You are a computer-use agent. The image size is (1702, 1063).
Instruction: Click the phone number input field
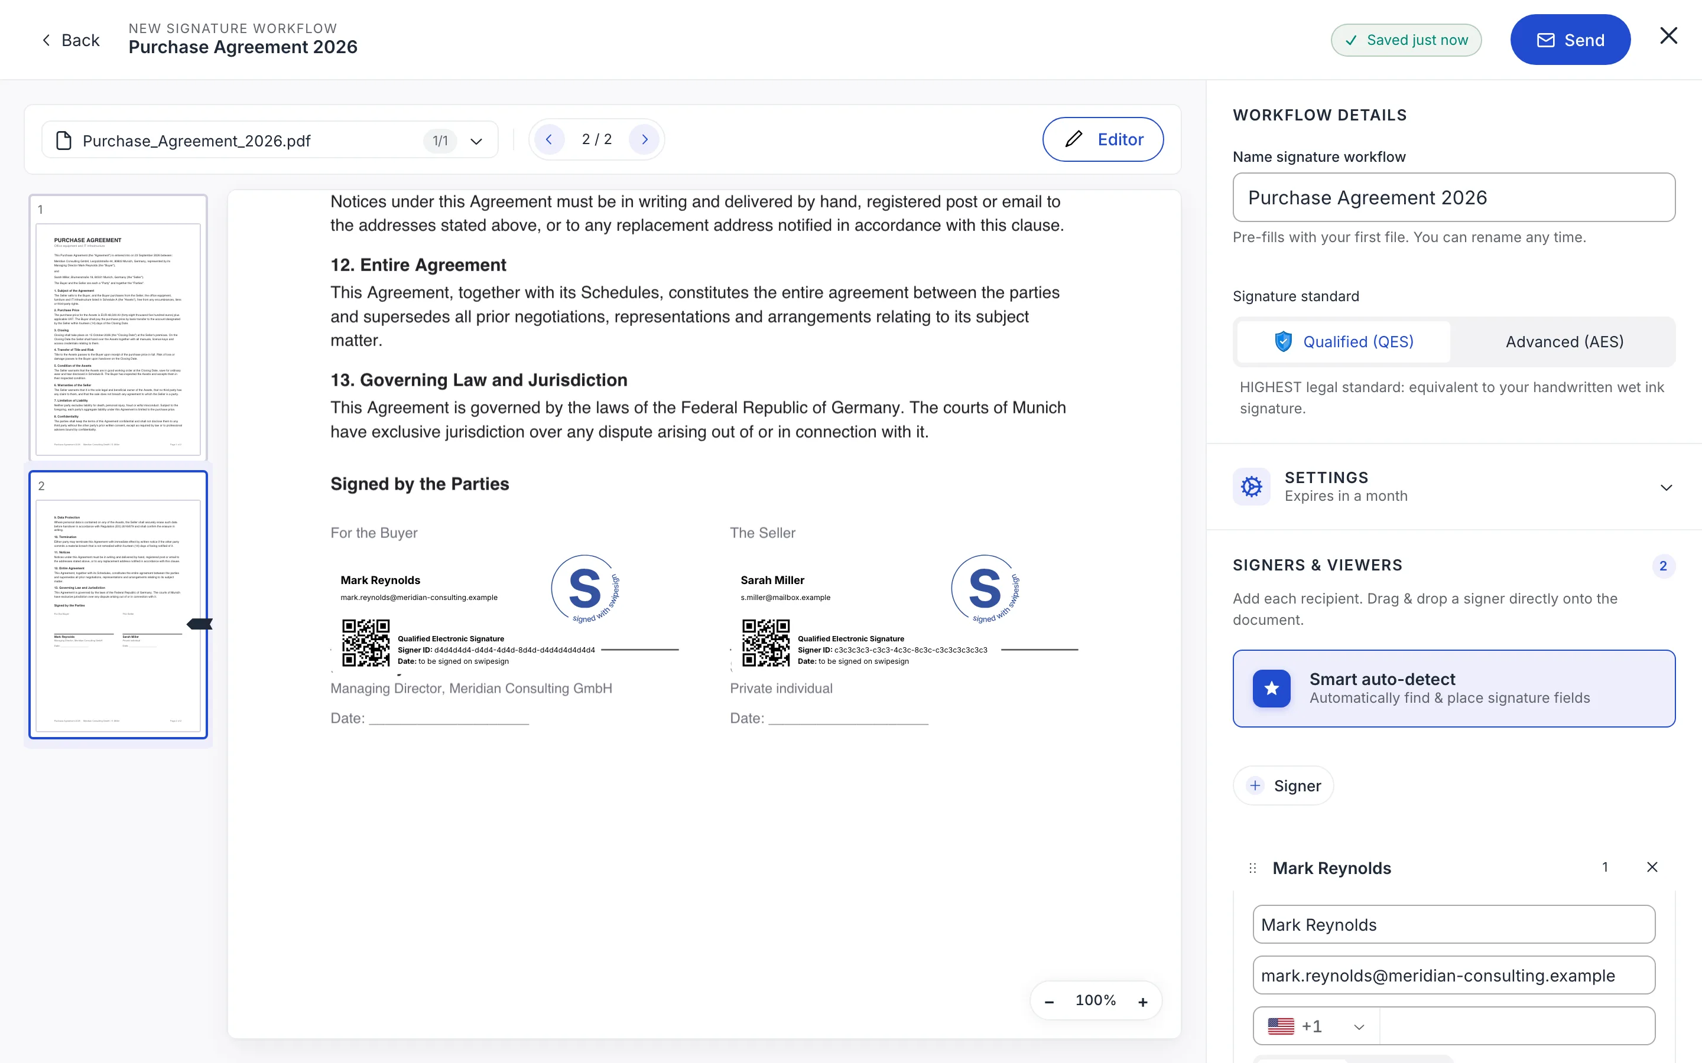pos(1516,1026)
